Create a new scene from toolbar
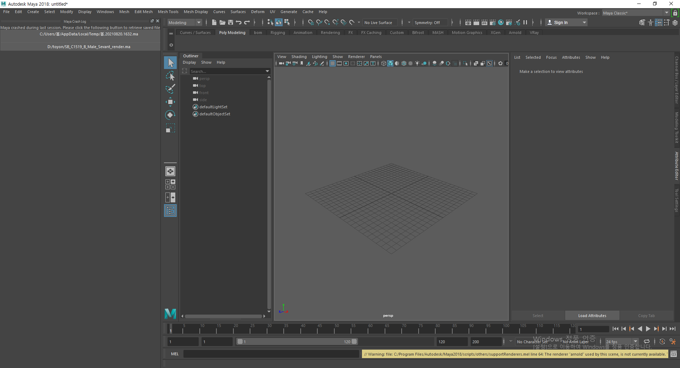 click(x=214, y=22)
